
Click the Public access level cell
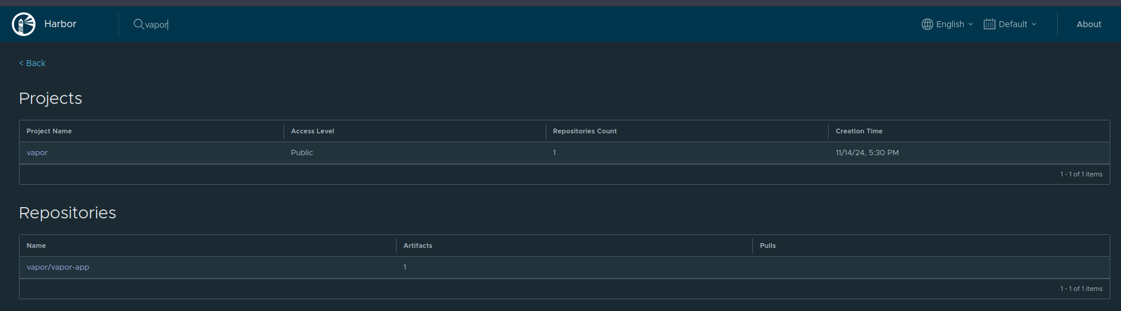click(x=302, y=153)
